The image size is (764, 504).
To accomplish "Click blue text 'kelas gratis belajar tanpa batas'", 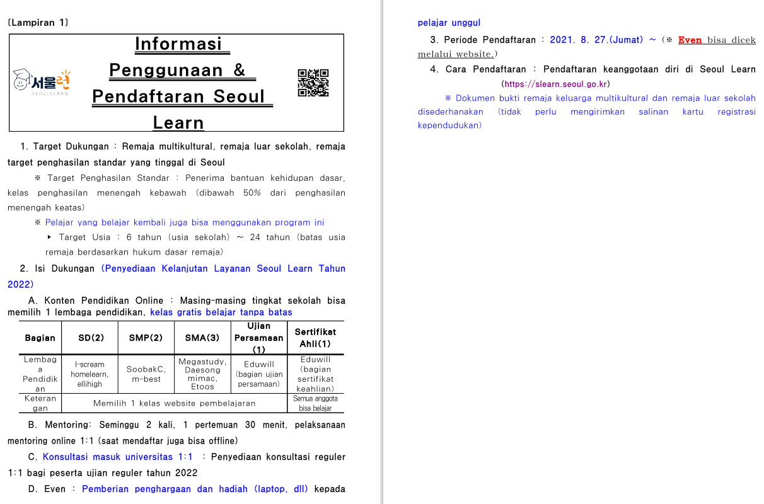I will click(x=221, y=312).
